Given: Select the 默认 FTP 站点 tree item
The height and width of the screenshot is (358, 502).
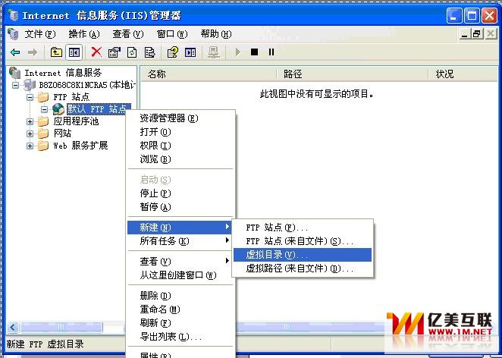Looking at the screenshot, I should [99, 109].
